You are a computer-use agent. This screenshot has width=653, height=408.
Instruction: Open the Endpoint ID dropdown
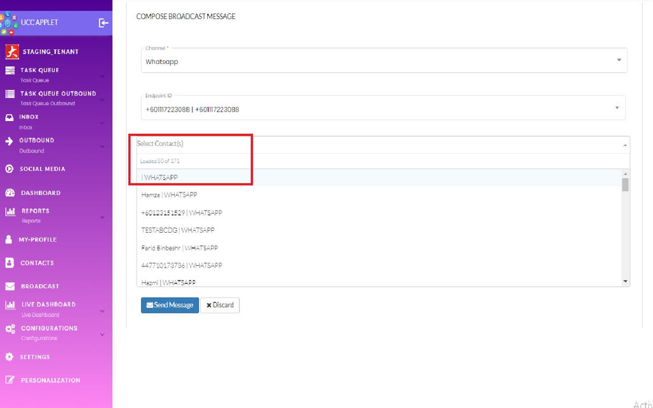383,109
